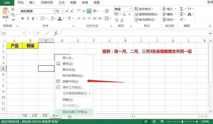This screenshot has height=124, width=213.
Task: Click the Borders icon
Action: coord(43,19)
